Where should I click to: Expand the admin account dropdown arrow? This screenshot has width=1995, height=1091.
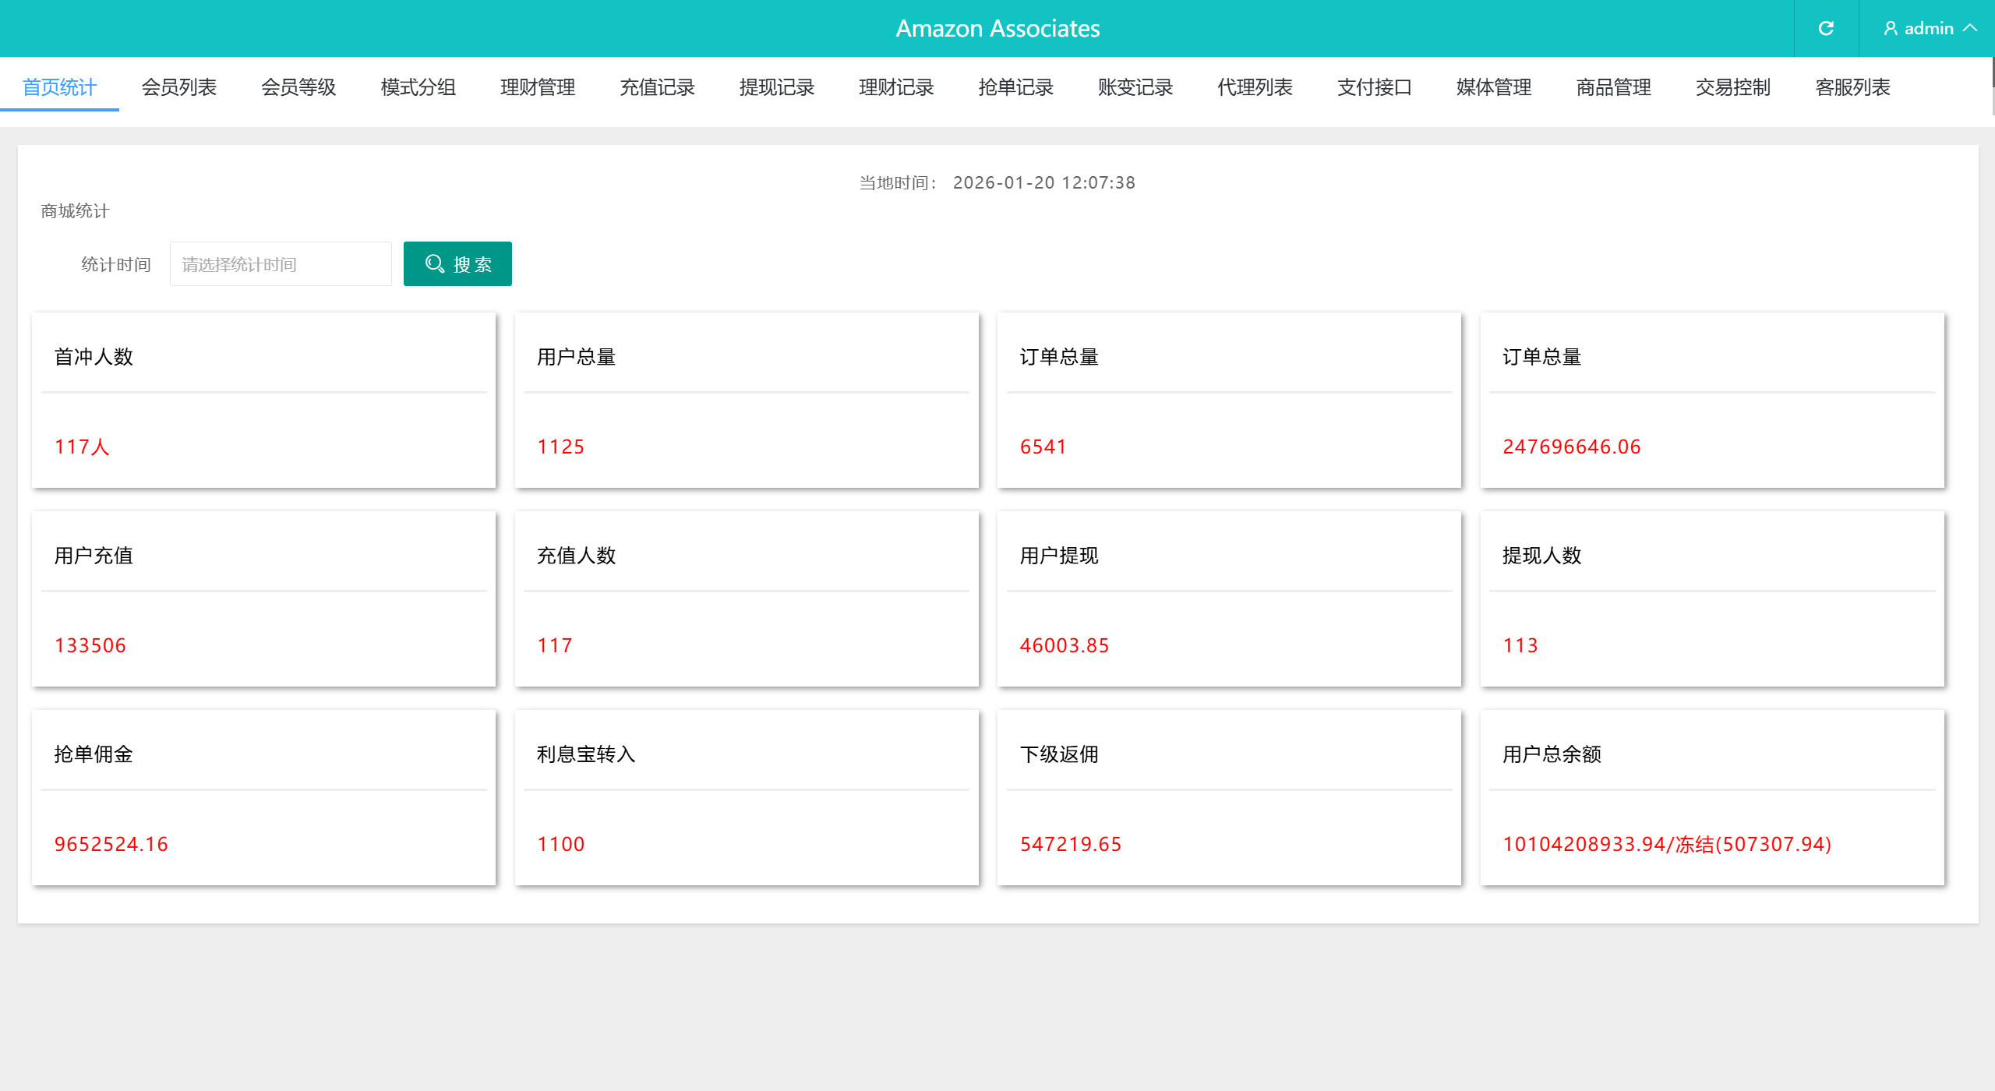pos(1971,28)
